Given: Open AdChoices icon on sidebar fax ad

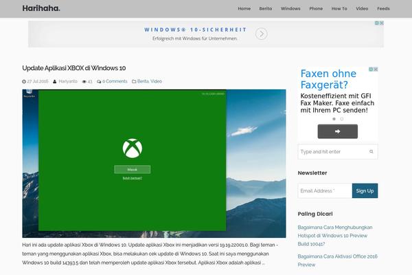Looking at the screenshot, I should pos(371,69).
